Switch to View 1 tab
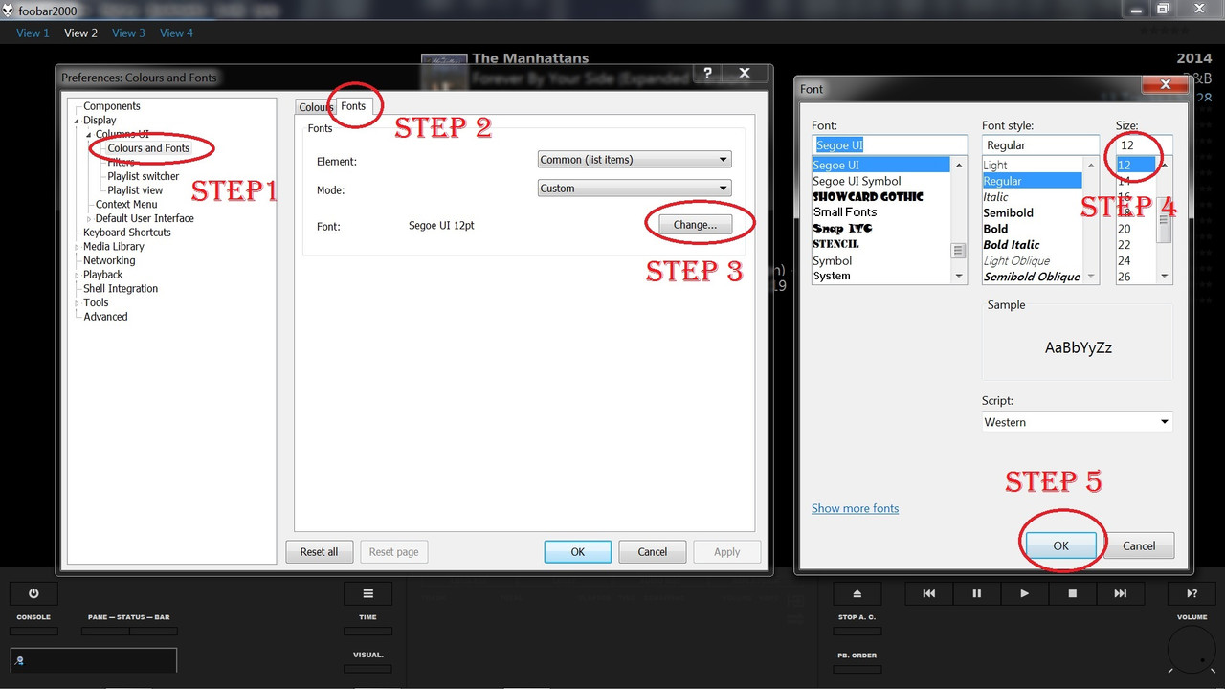This screenshot has height=689, width=1225. point(33,33)
